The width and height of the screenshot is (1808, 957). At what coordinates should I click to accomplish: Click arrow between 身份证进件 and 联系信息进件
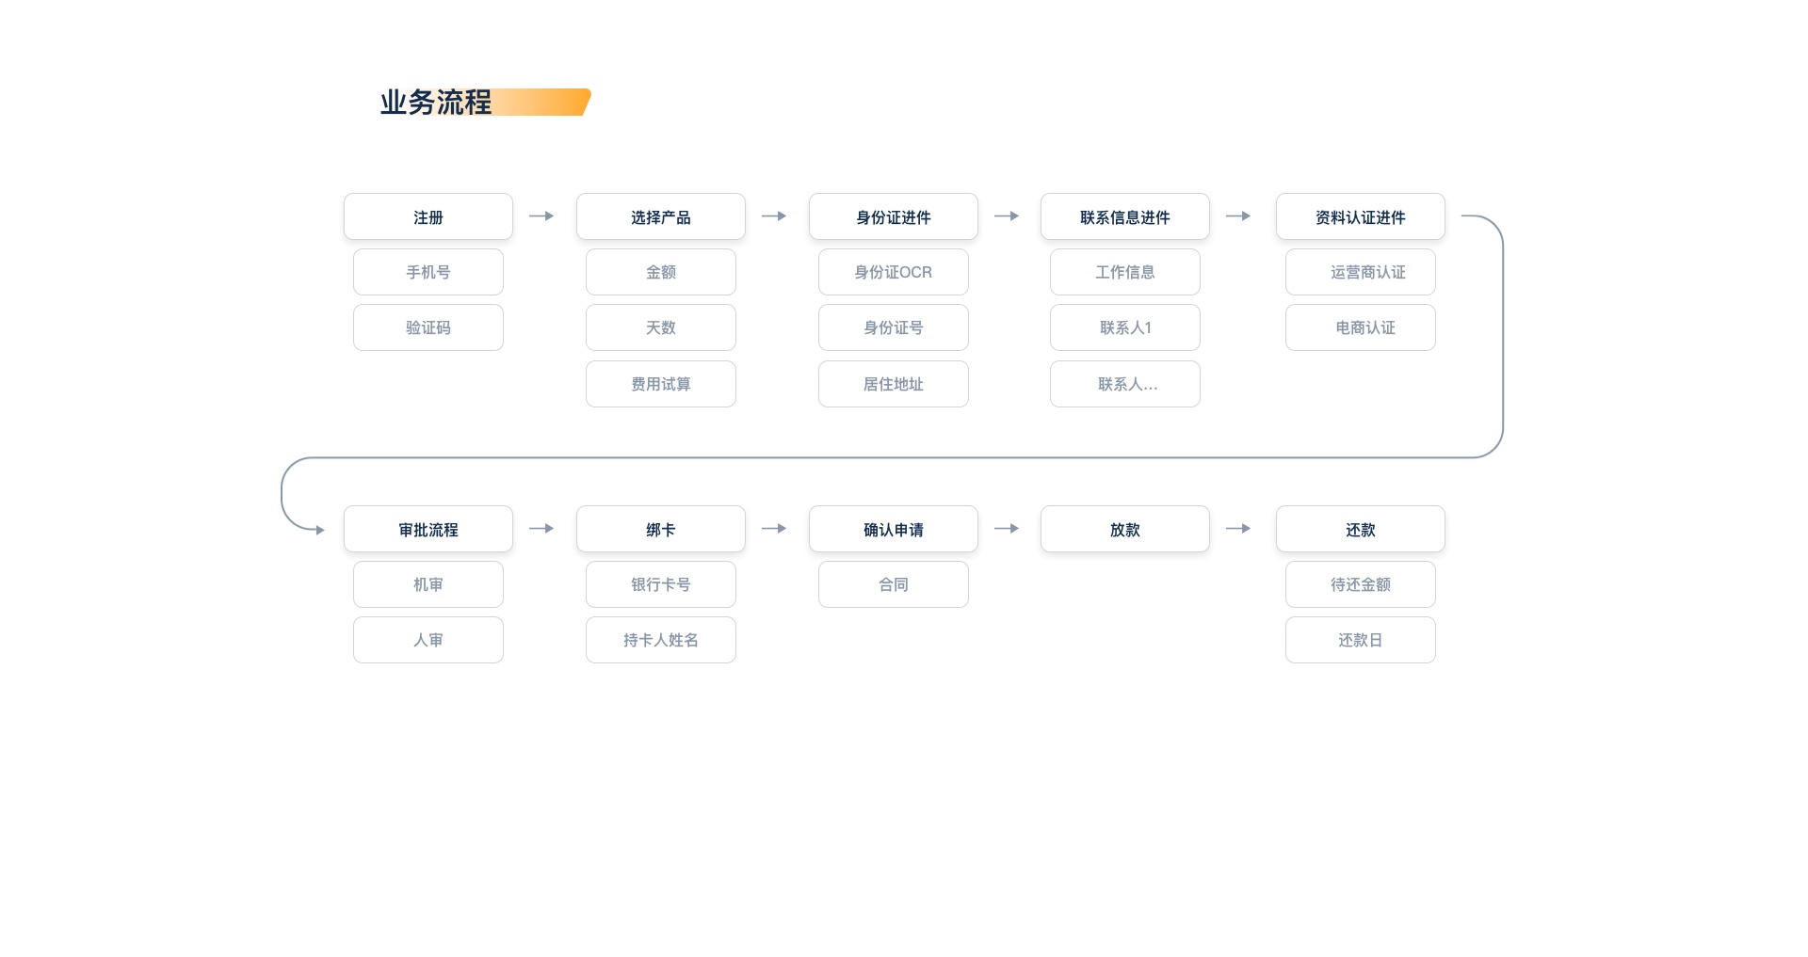pyautogui.click(x=1007, y=216)
